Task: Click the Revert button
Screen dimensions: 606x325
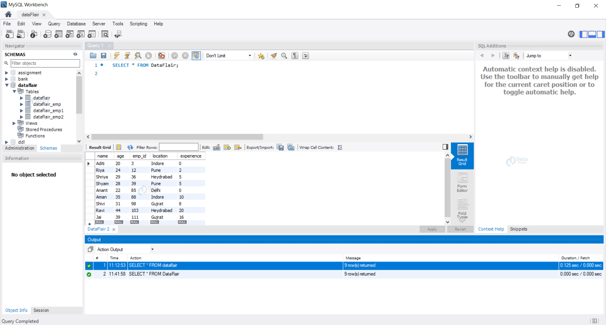Action: tap(460, 229)
